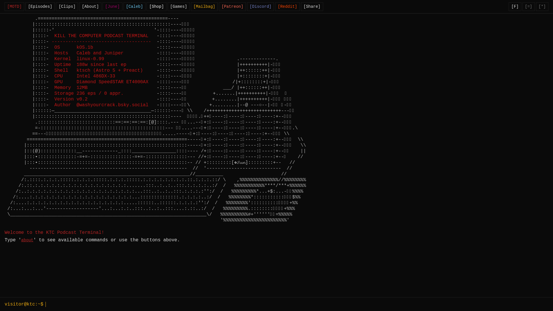This screenshot has width=553, height=311.
Task: Visit the [Shop] button
Action: 156,7
